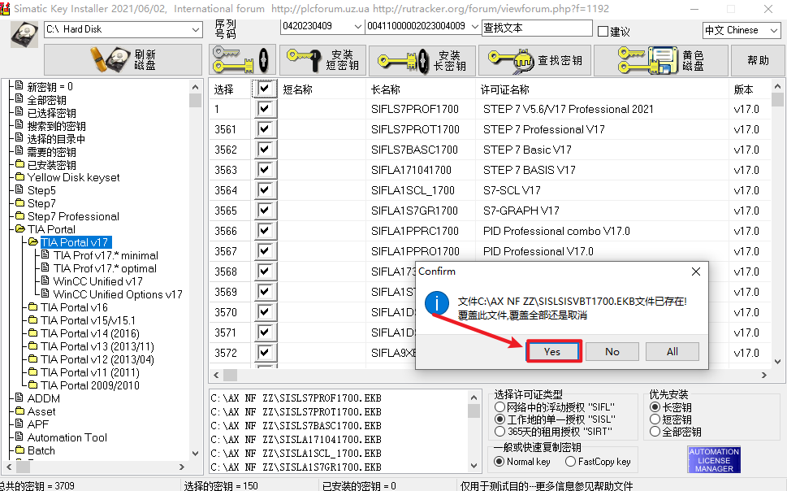Uncheck the checkbox for row 1
Image resolution: width=787 pixels, height=491 pixels.
pyautogui.click(x=265, y=109)
